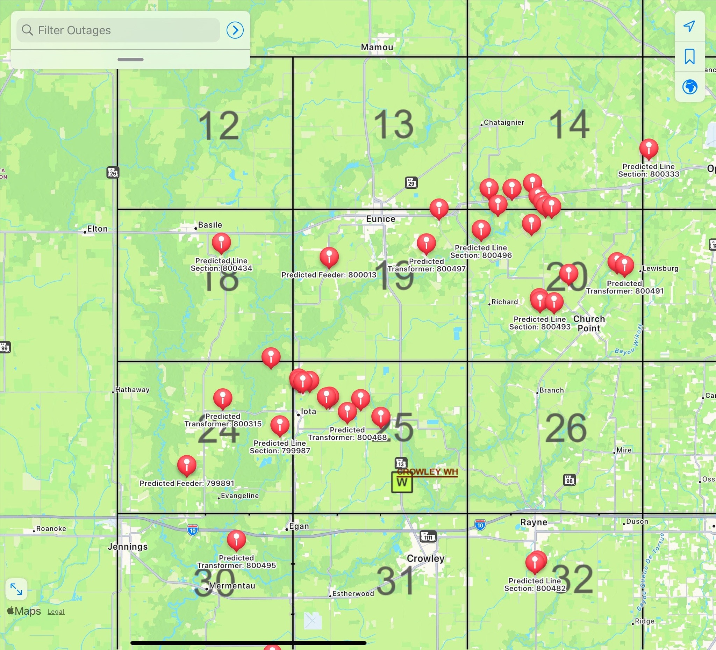Click the Estherwood label

353,593
